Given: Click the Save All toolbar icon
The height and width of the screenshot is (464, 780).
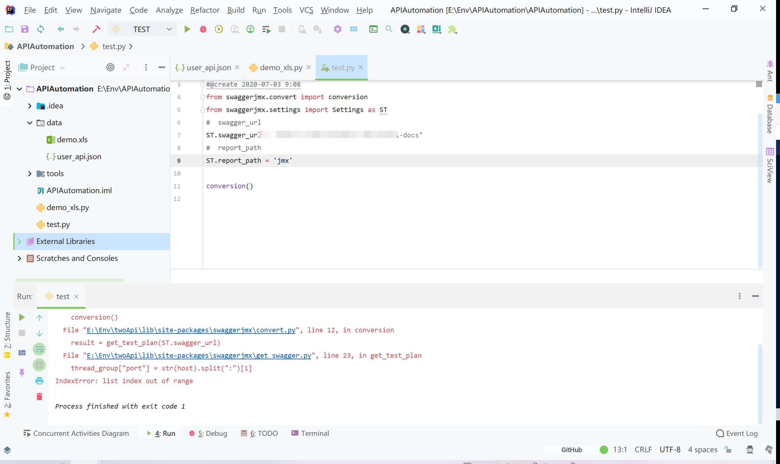Looking at the screenshot, I should (x=25, y=29).
